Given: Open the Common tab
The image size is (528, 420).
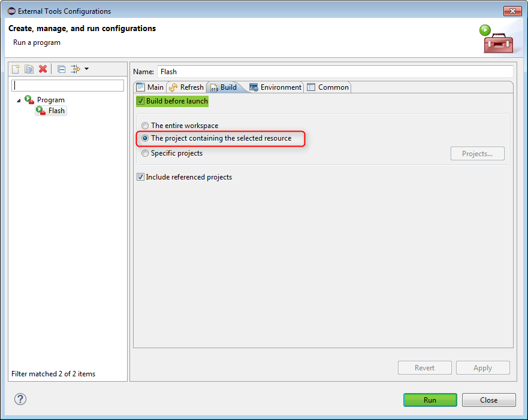Looking at the screenshot, I should pyautogui.click(x=328, y=87).
